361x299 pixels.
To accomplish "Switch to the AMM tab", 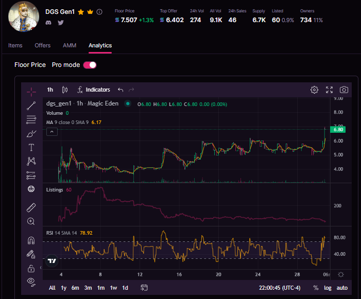I will coord(70,45).
